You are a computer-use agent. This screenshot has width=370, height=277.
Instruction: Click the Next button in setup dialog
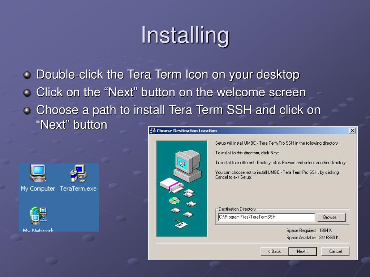(302, 251)
